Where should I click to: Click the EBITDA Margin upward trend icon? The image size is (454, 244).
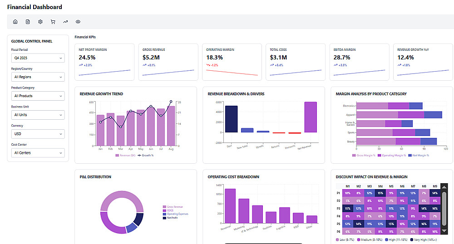tap(336, 65)
